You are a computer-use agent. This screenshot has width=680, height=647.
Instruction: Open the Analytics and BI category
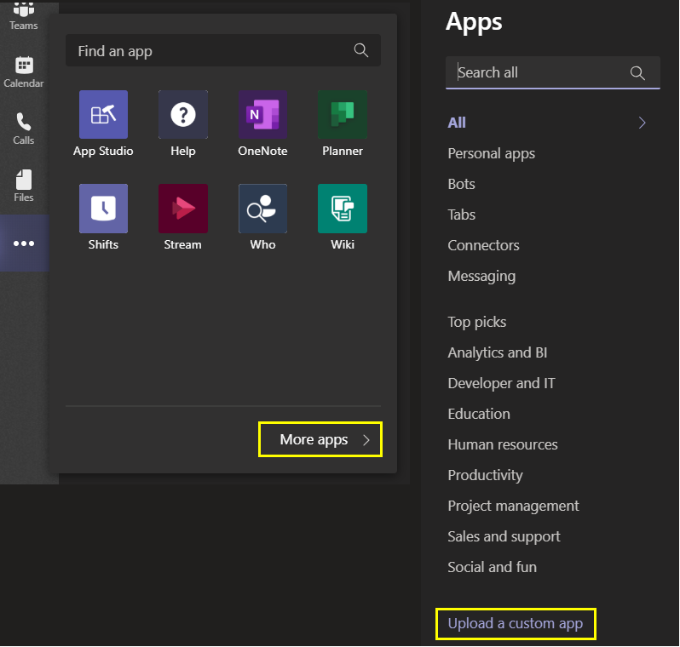498,352
